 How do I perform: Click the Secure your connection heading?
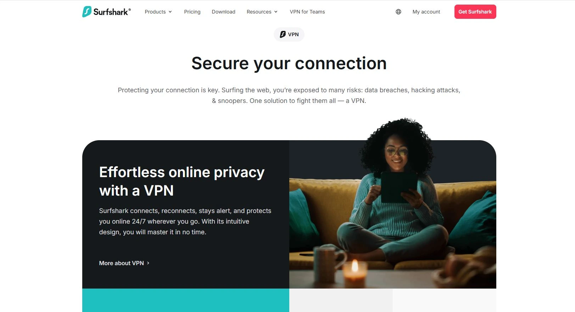coord(289,64)
